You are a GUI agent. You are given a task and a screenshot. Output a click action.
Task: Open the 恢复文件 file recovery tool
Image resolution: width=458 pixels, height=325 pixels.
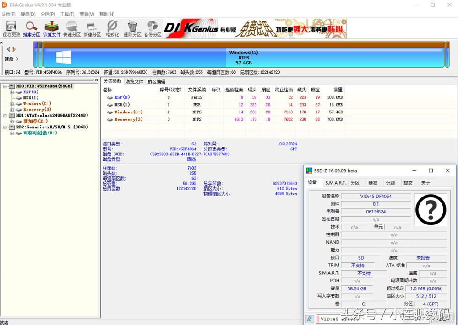[x=52, y=28]
